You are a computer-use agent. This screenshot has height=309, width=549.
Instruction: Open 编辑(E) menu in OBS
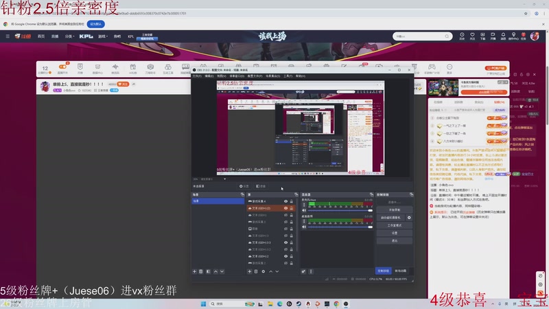click(209, 76)
